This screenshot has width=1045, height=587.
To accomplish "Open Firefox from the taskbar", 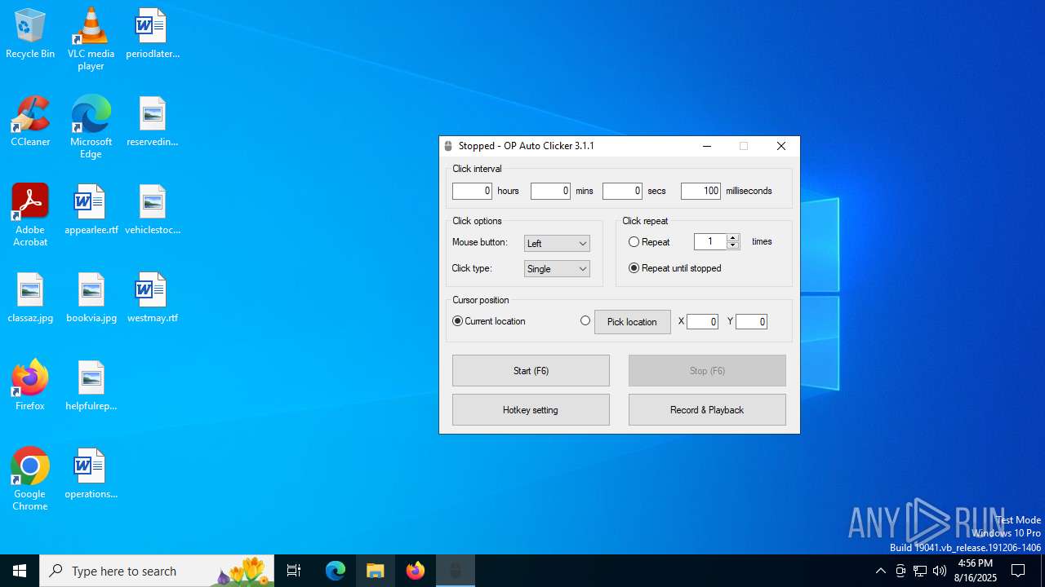I will [x=416, y=571].
